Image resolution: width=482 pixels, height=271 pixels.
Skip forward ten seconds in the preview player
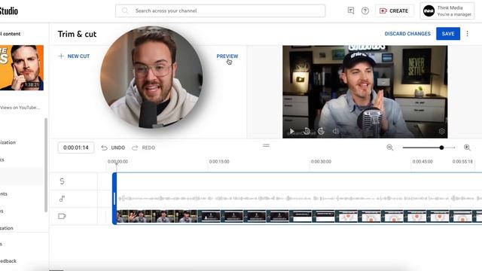point(321,131)
